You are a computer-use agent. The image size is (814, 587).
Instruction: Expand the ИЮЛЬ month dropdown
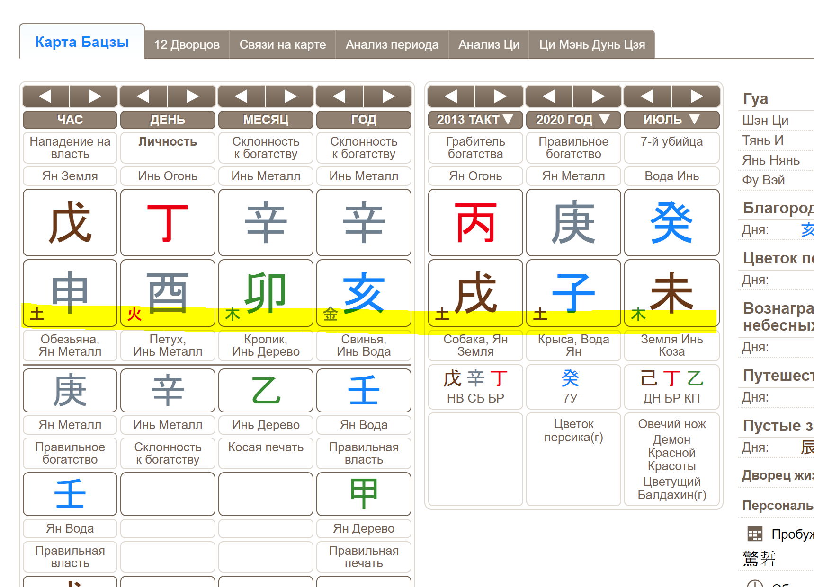(x=671, y=120)
